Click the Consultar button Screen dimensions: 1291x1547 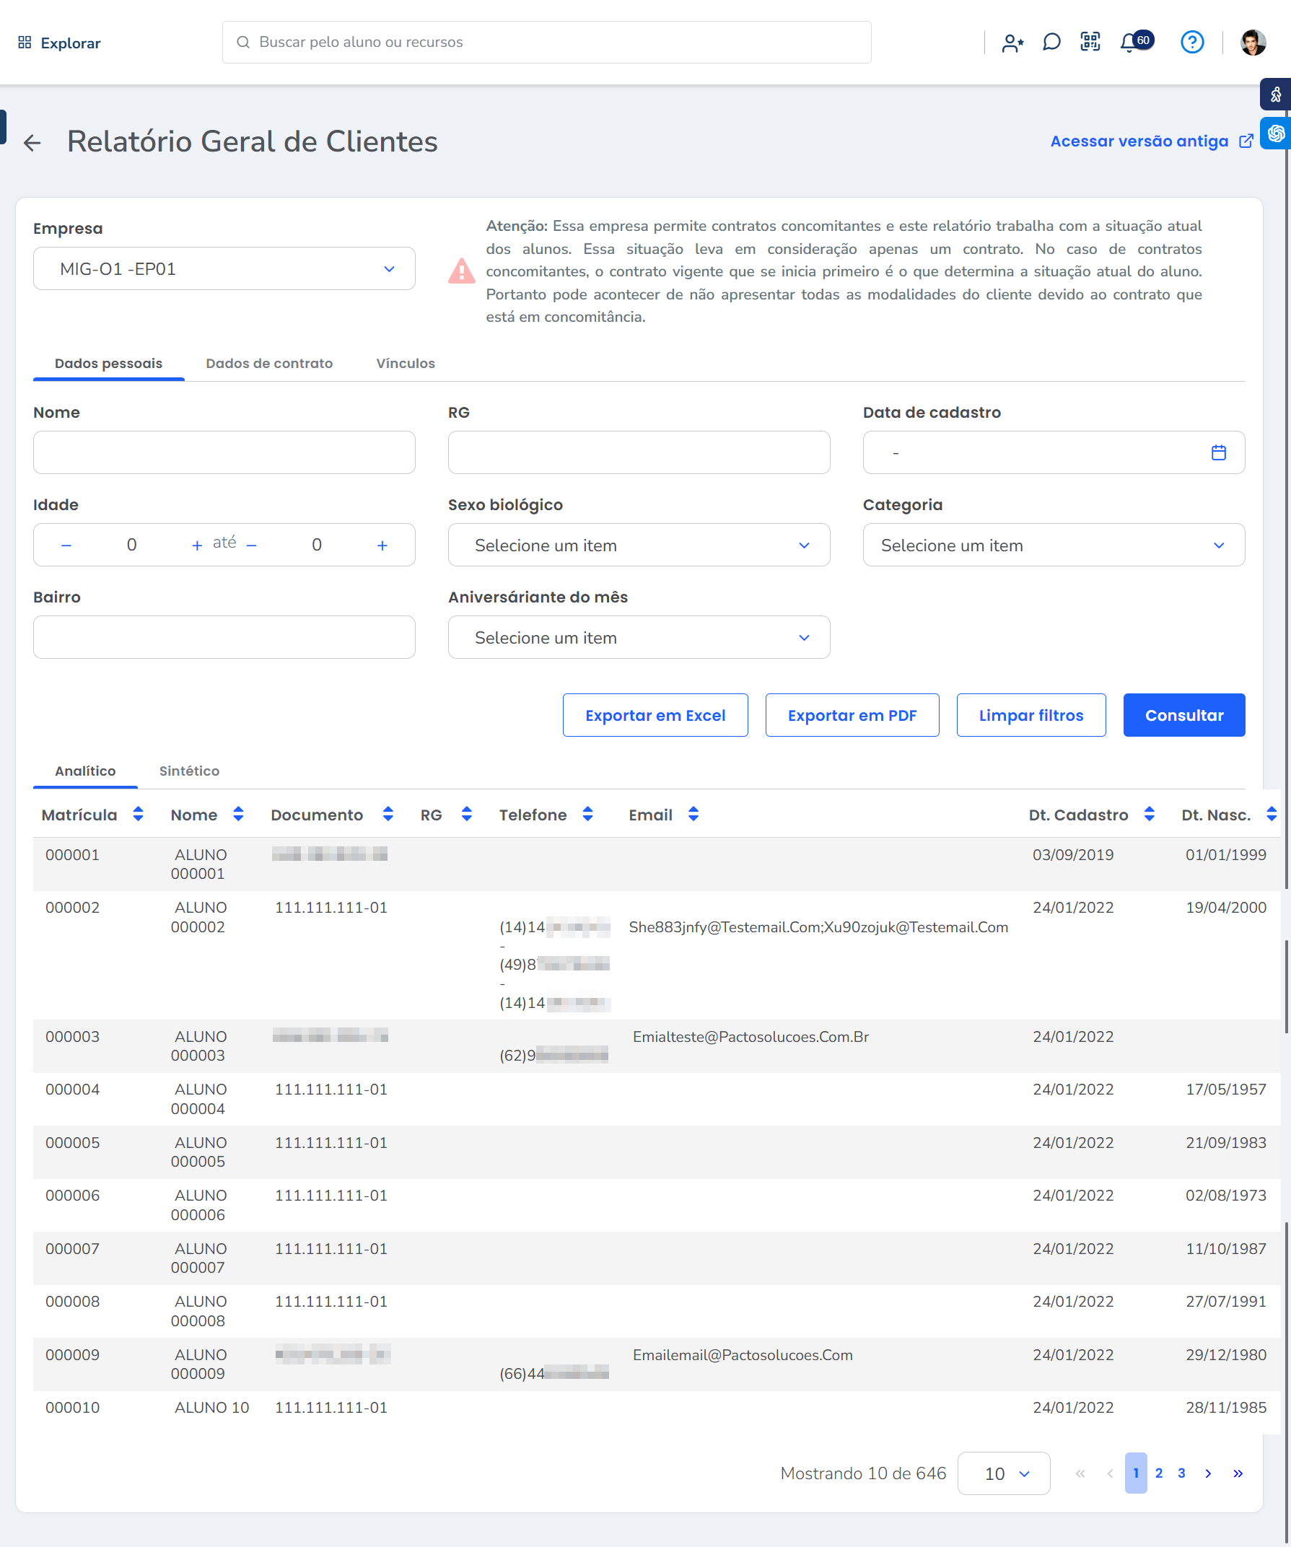coord(1183,714)
